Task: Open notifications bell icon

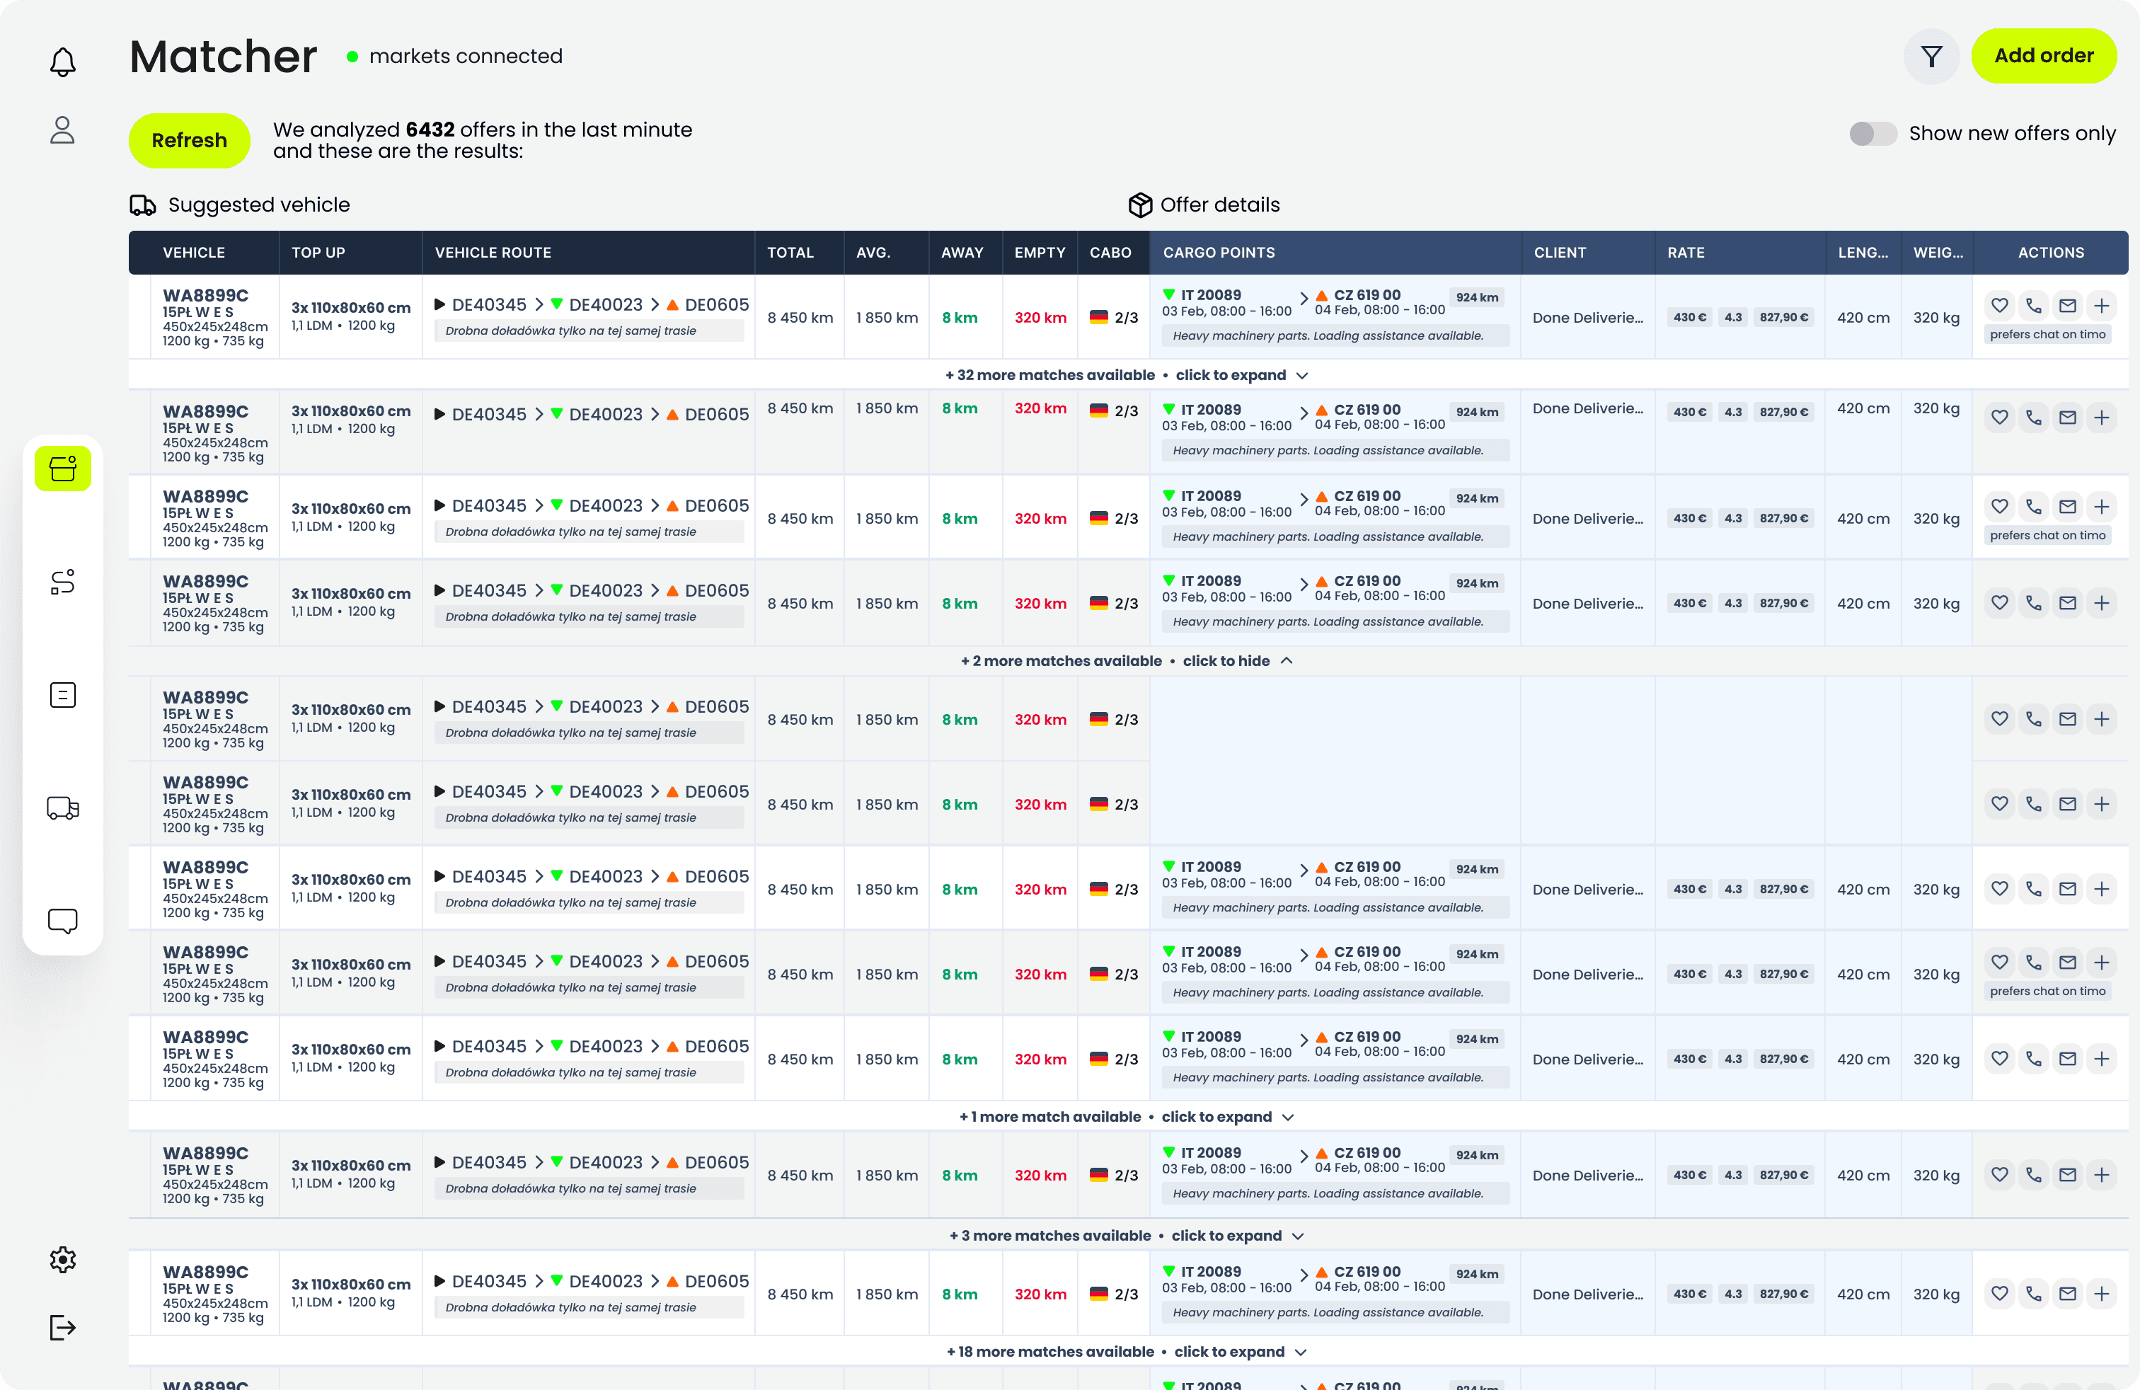Action: pos(62,62)
